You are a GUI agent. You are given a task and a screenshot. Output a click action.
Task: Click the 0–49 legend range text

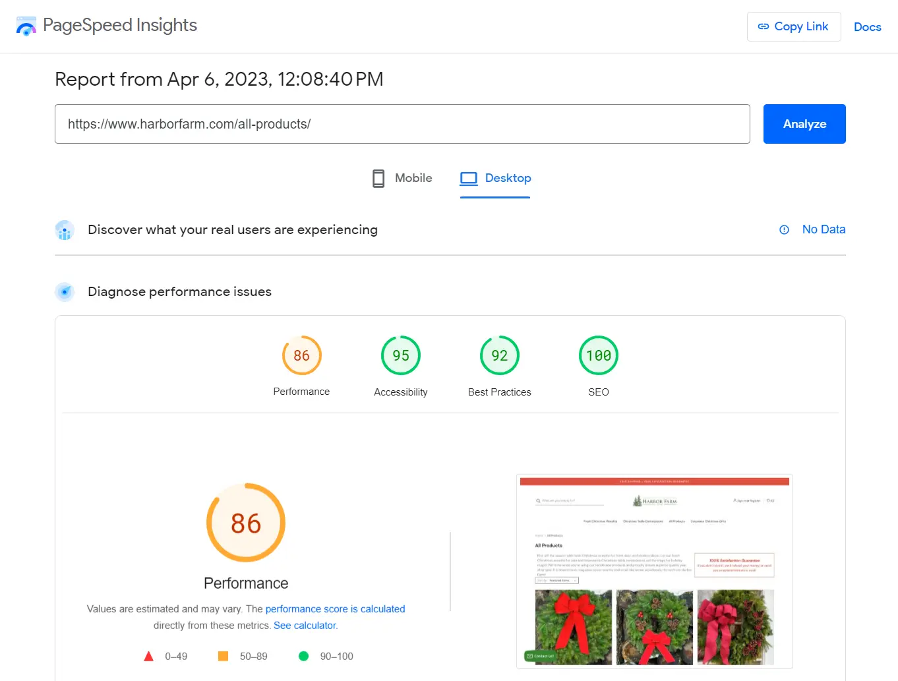pos(176,657)
